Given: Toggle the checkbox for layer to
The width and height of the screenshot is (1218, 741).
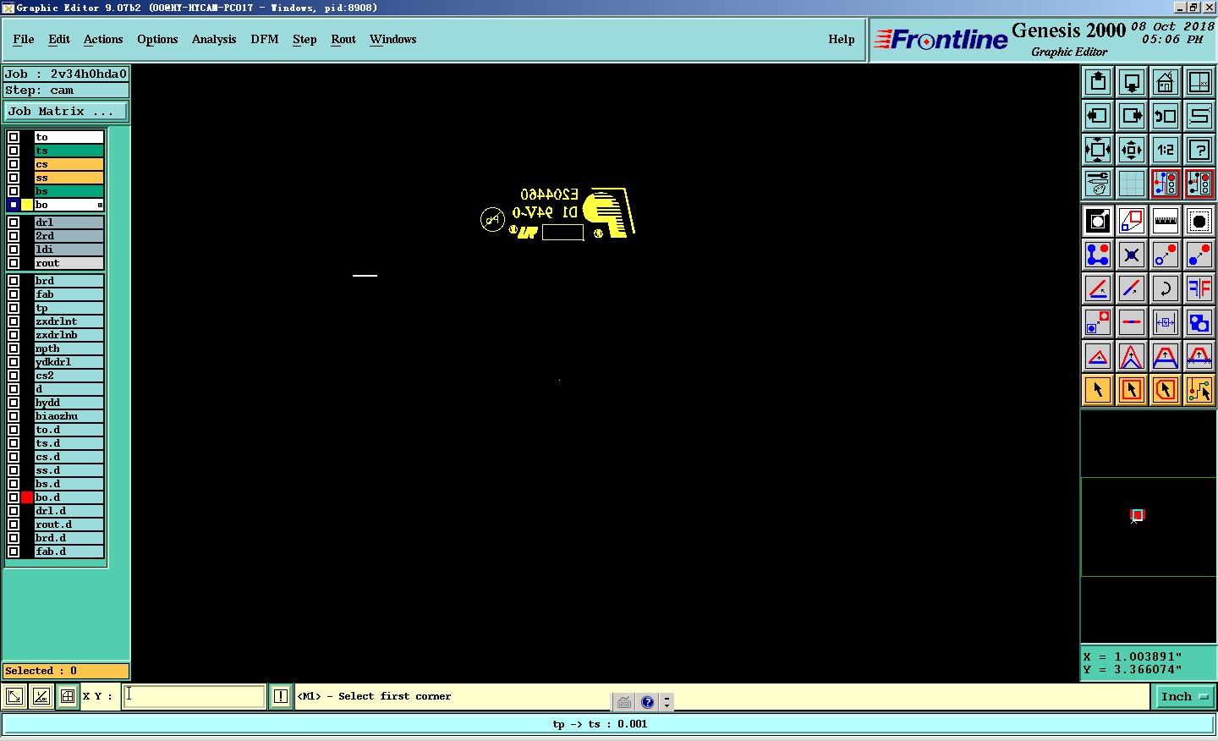Looking at the screenshot, I should (x=14, y=137).
